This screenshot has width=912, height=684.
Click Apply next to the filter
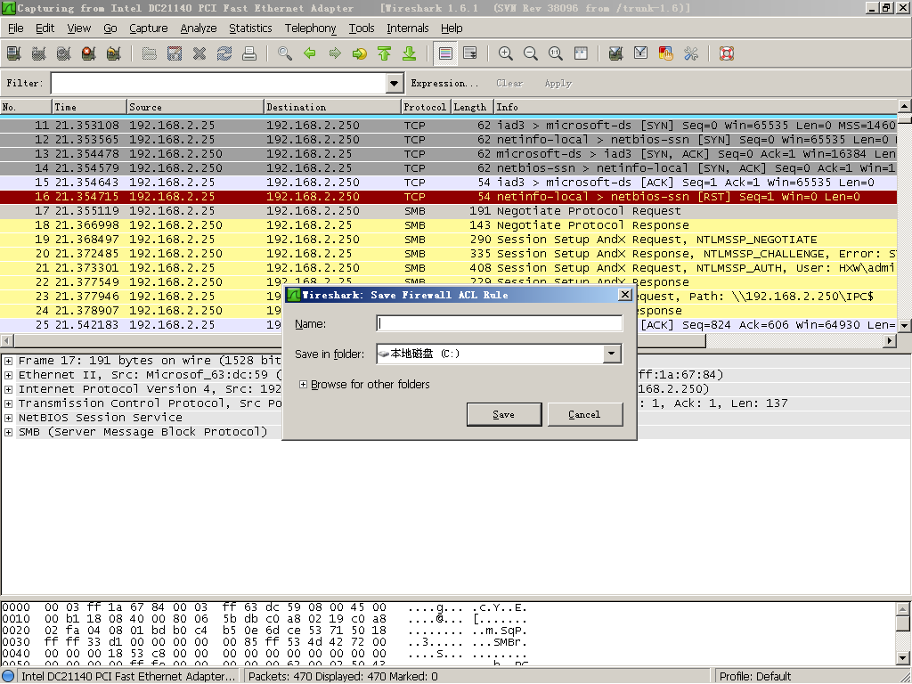point(558,83)
